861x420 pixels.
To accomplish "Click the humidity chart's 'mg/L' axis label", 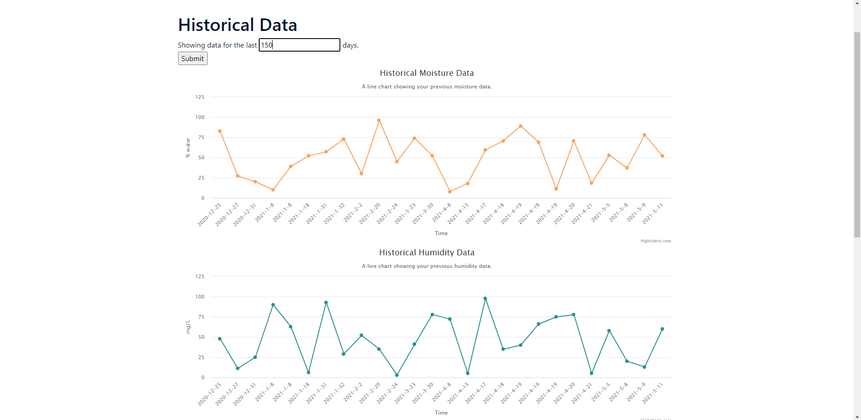I will tap(188, 327).
